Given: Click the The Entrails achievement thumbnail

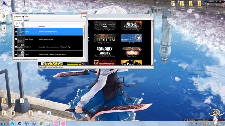Looking at the screenshot, I should (x=21, y=47).
